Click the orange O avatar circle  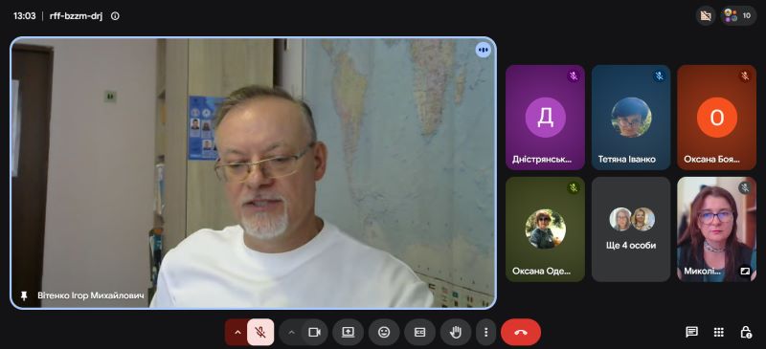tap(716, 118)
